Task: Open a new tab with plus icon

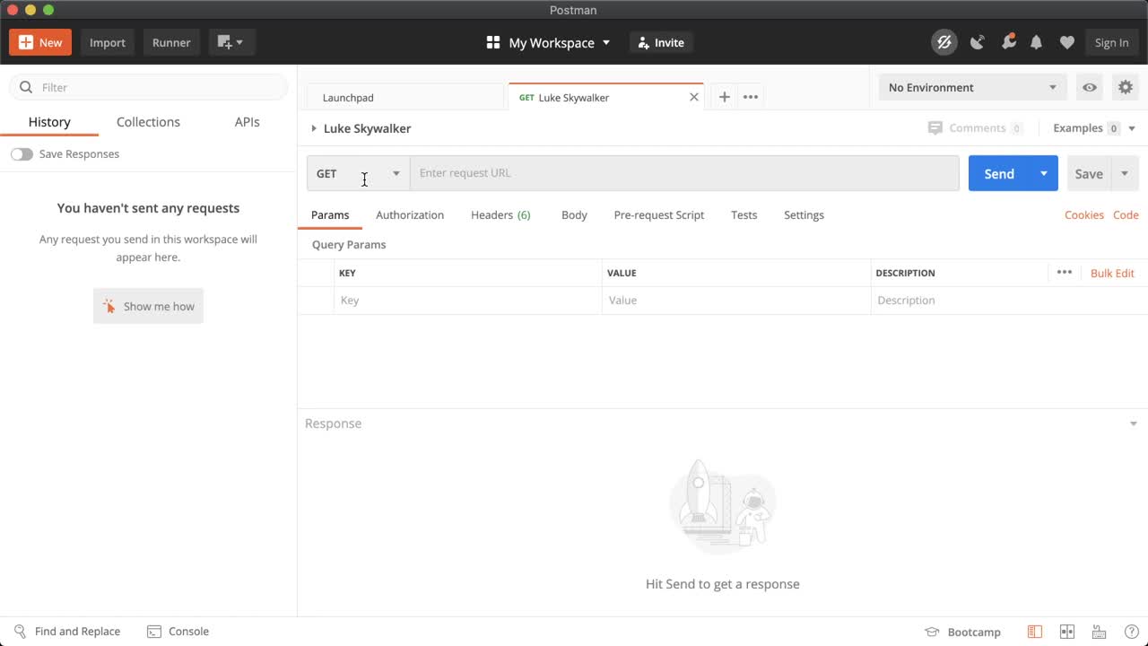Action: point(724,97)
